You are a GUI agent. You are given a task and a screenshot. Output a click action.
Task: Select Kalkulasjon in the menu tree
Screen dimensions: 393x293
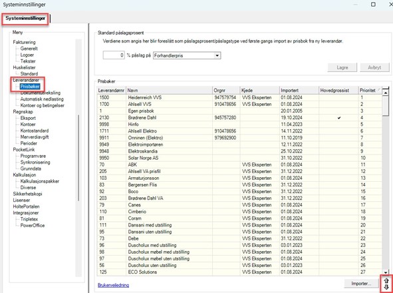[25, 174]
